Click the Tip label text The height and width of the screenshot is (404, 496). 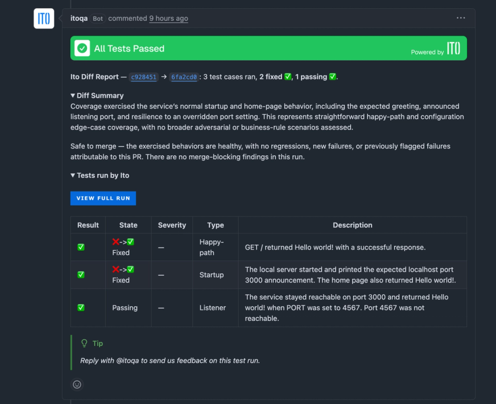coord(98,343)
